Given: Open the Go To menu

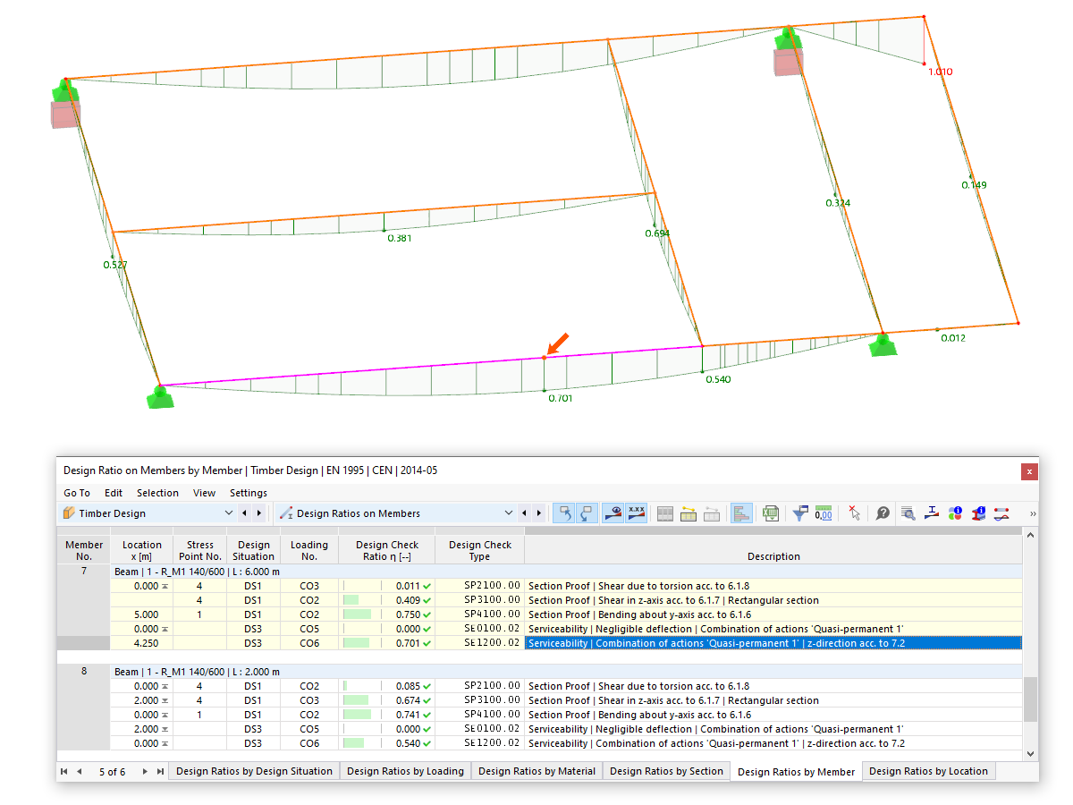Looking at the screenshot, I should click(77, 493).
